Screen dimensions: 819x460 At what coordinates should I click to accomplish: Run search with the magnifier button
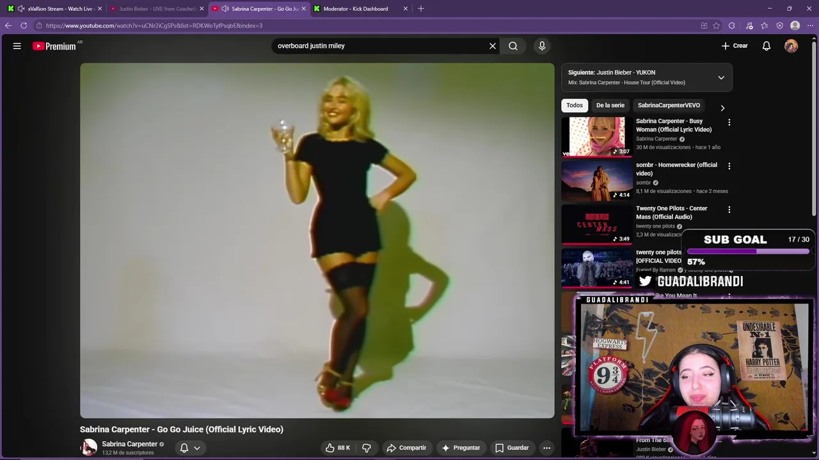513,46
